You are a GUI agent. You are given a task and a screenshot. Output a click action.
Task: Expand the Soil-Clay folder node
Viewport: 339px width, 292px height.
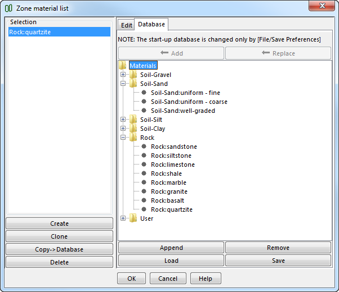click(x=123, y=129)
